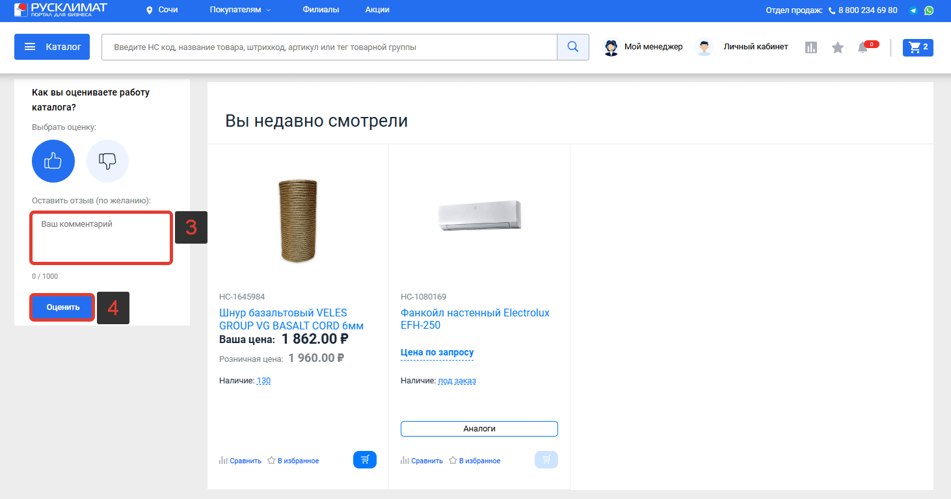Click the Оценить button
Image resolution: width=951 pixels, height=499 pixels.
63,307
